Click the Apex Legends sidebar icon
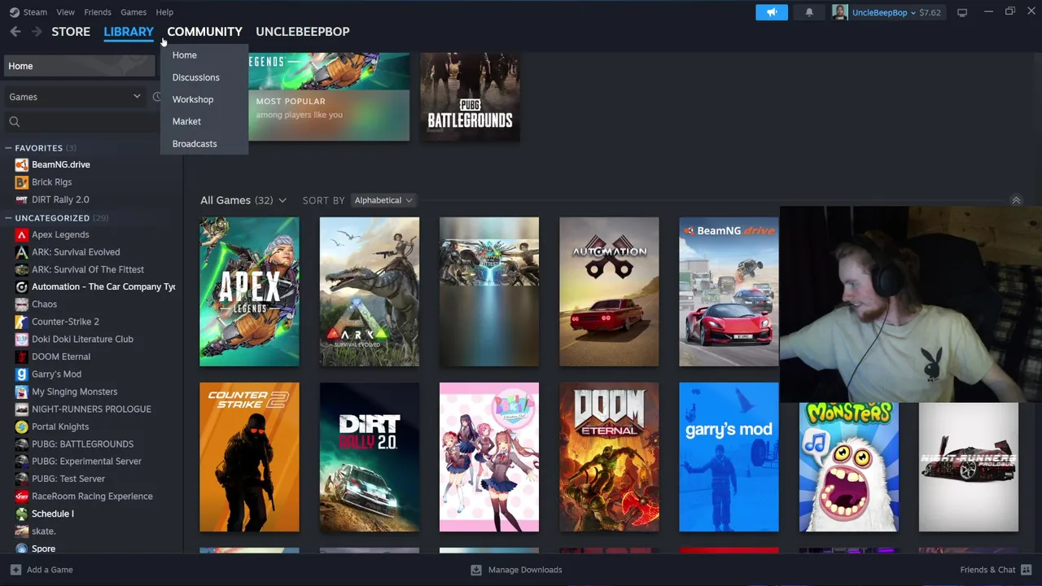This screenshot has height=586, width=1042. pyautogui.click(x=21, y=234)
